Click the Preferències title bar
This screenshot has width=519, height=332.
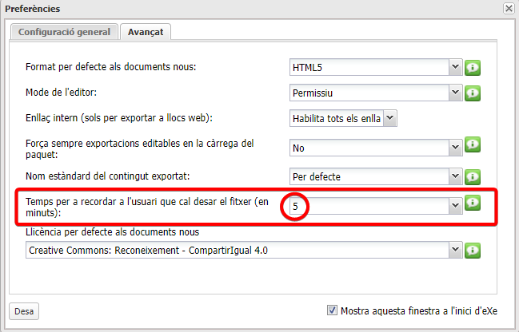[x=240, y=8]
